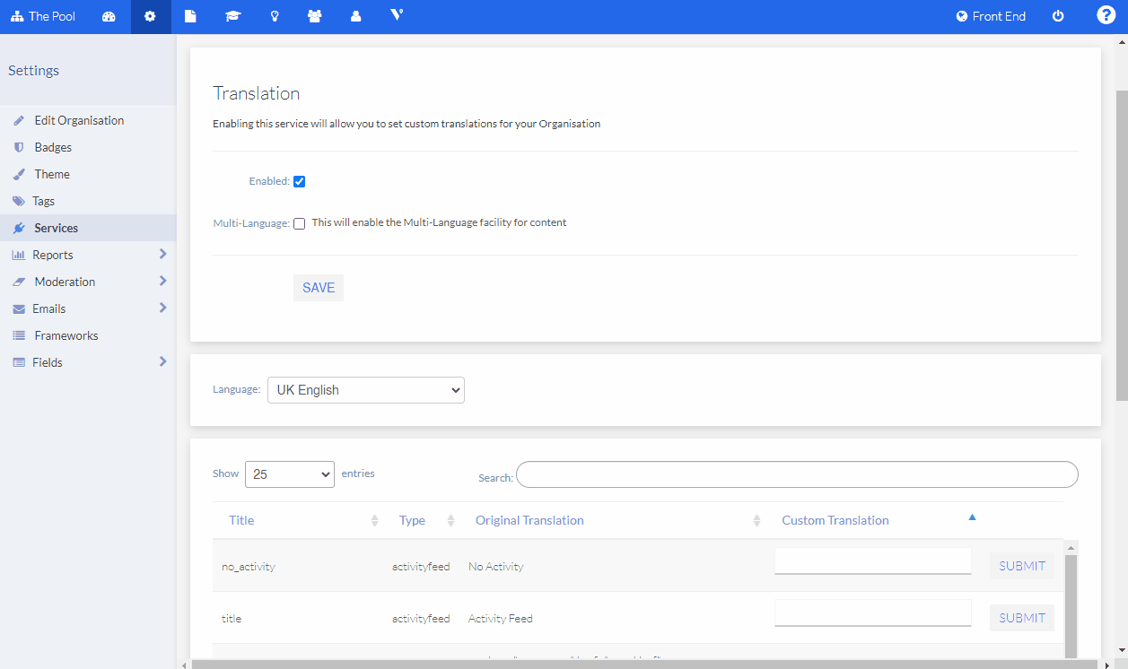The image size is (1128, 669).
Task: Open Badges in the settings sidebar
Action: 53,147
